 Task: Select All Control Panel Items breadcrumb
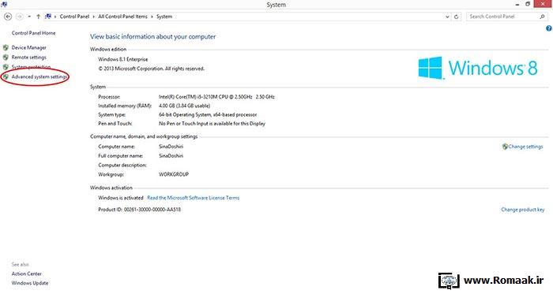click(x=122, y=17)
